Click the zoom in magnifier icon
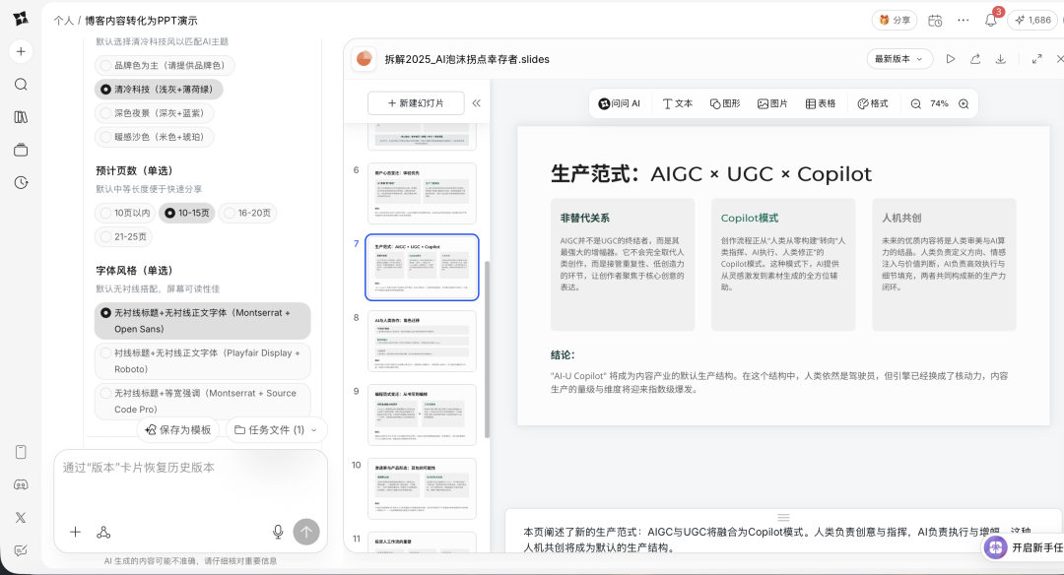This screenshot has height=575, width=1064. [x=964, y=103]
